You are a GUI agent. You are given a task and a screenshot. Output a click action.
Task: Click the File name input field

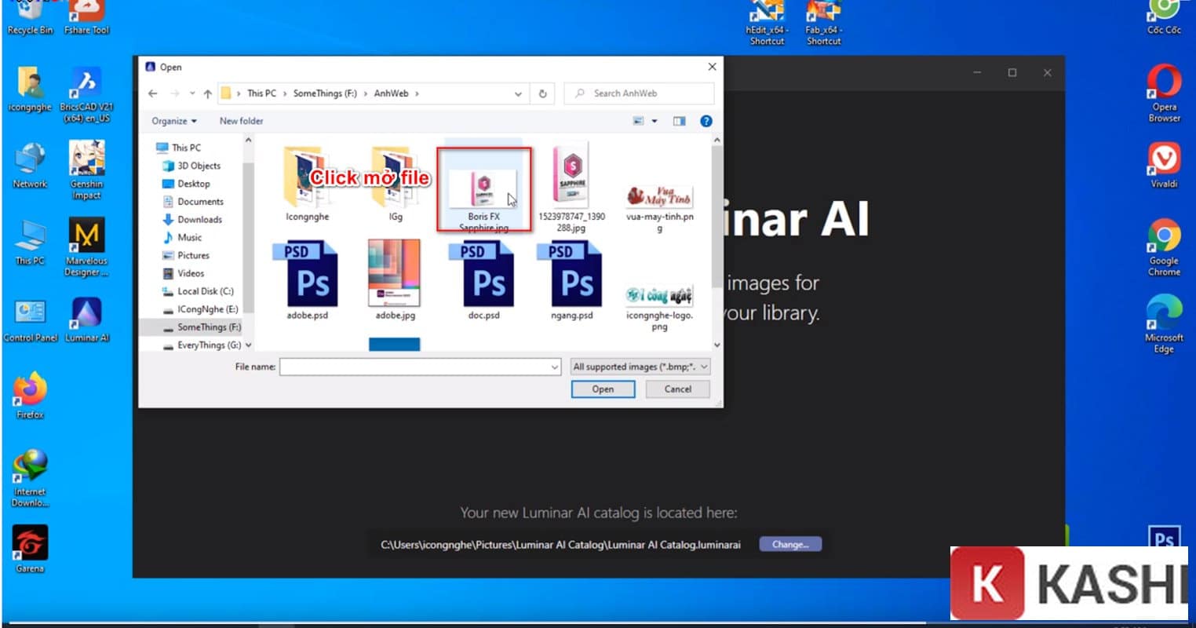414,367
